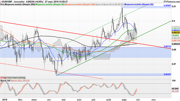Click the resistance level label 0,90987
180x101 pixels.
click(x=167, y=6)
